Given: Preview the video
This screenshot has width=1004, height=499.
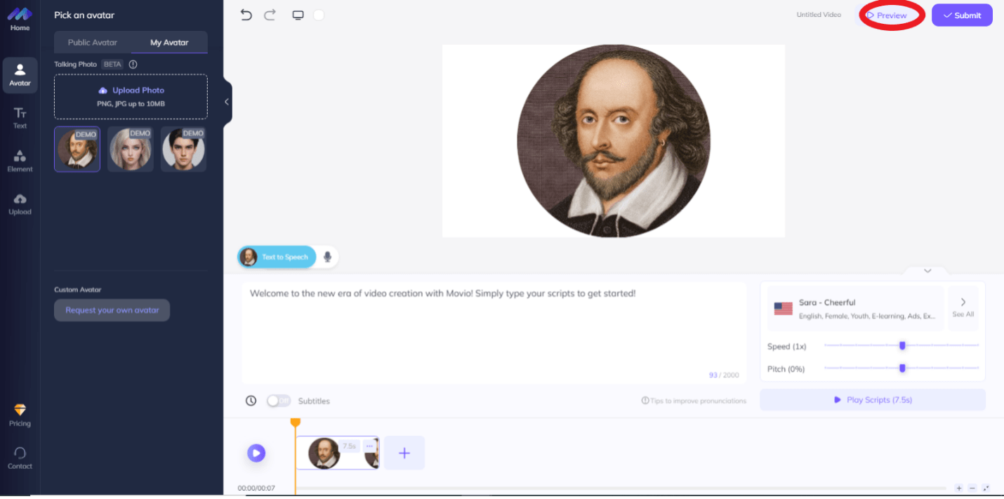Looking at the screenshot, I should 892,15.
